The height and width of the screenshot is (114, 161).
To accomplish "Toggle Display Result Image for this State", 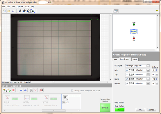I will coord(72,90).
